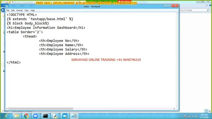Click the 'Employee Address' th line
The height and width of the screenshot is (119, 212).
pos(64,54)
